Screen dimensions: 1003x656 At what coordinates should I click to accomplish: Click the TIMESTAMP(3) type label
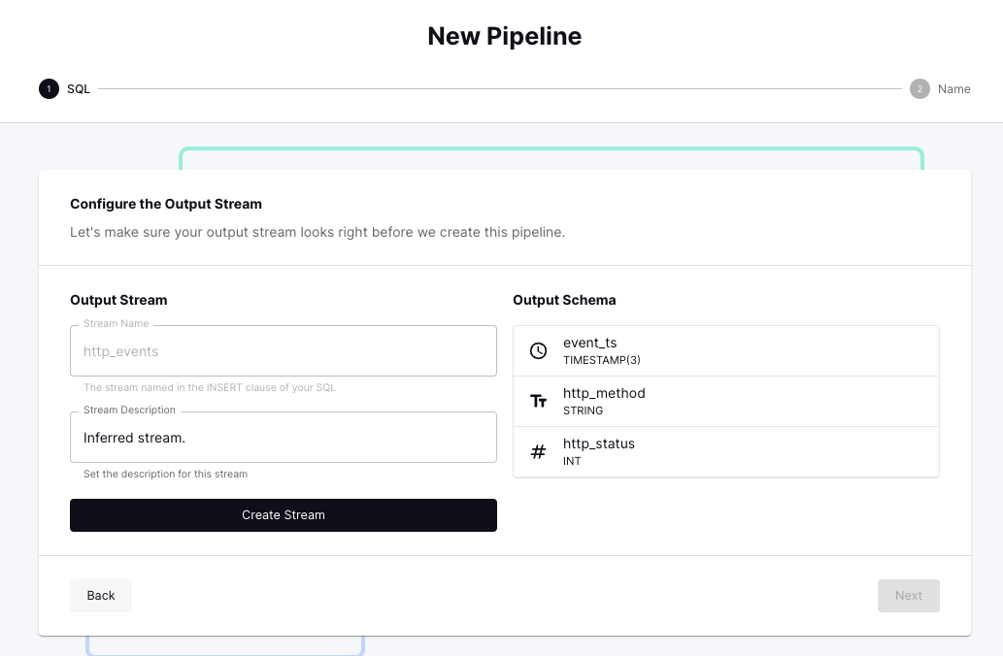click(601, 361)
